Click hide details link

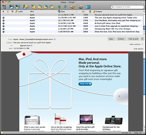point(138,49)
